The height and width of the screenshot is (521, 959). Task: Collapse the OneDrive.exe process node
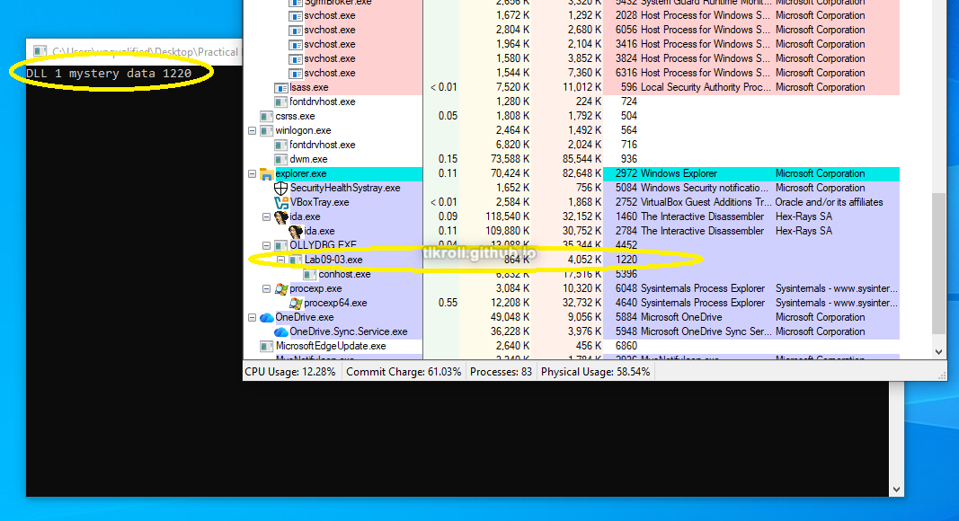pos(253,317)
